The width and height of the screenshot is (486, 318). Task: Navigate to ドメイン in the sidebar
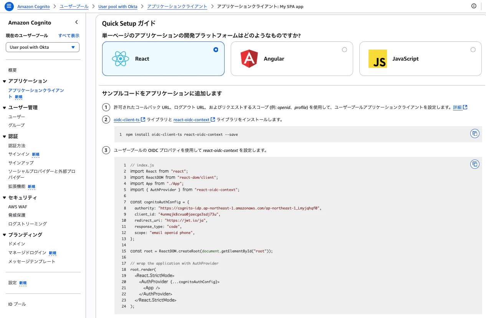[17, 244]
